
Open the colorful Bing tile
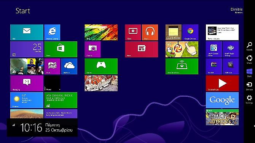coord(101,32)
